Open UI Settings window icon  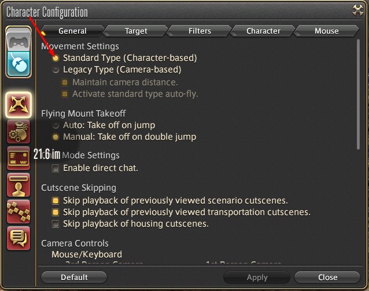[x=19, y=158]
